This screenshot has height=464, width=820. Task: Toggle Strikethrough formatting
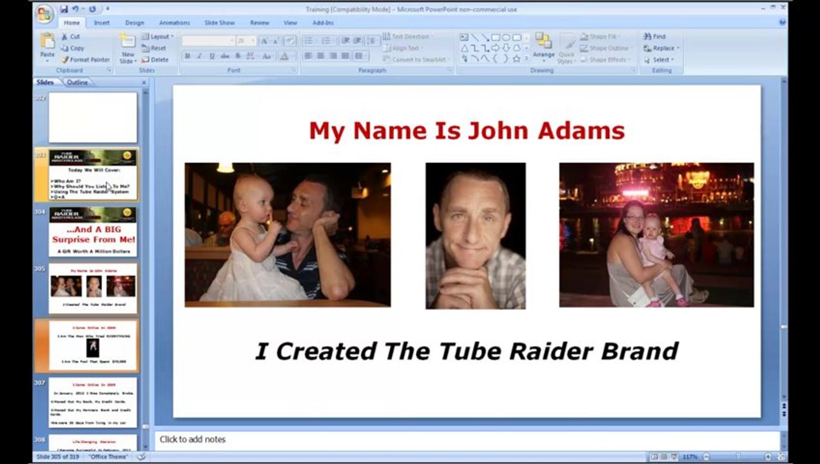(225, 56)
